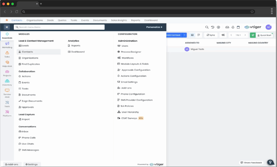The width and height of the screenshot is (277, 167).
Task: Click the Add Contact button
Action: [x=174, y=35]
